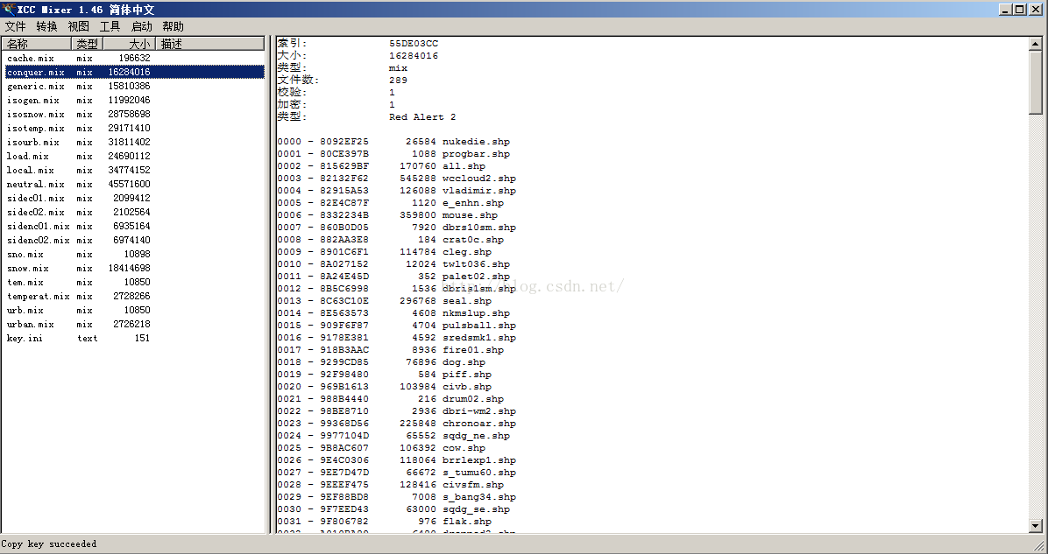Open the 启动 menu
This screenshot has height=554, width=1048.
(x=142, y=27)
